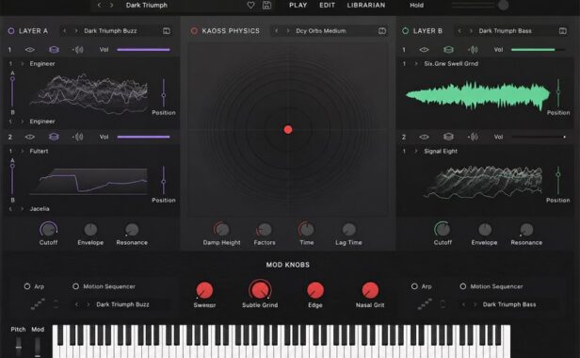Image resolution: width=580 pixels, height=358 pixels.
Task: Select the wave sequence icon for Layer A voice 2
Action: tap(54, 137)
